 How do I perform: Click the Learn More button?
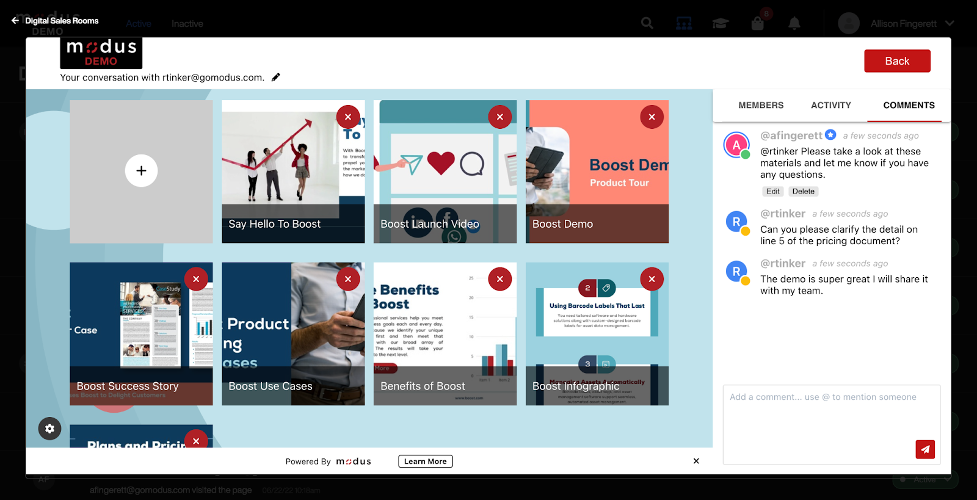(x=425, y=462)
